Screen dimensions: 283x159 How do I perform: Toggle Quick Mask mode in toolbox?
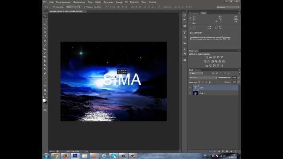(x=45, y=106)
